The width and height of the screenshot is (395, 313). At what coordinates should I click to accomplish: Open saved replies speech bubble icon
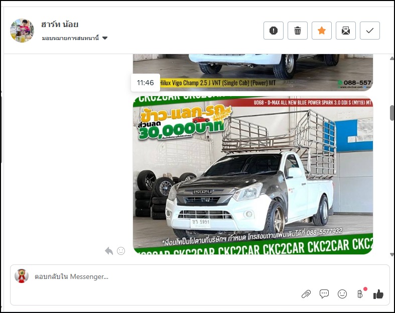[324, 294]
